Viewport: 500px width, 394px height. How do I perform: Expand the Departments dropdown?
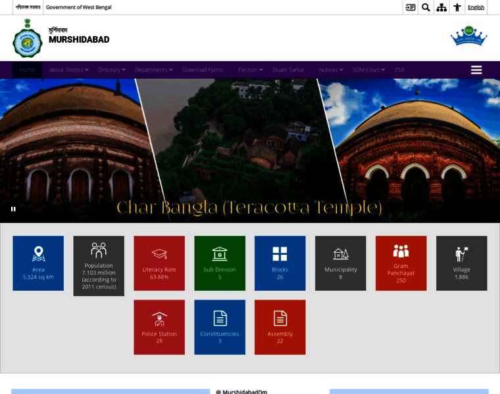tap(154, 70)
